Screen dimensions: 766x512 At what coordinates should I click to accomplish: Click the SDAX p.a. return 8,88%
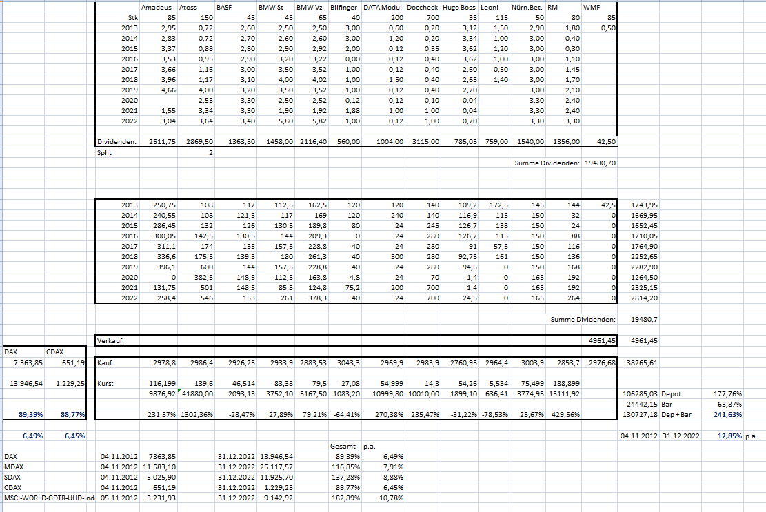point(383,477)
